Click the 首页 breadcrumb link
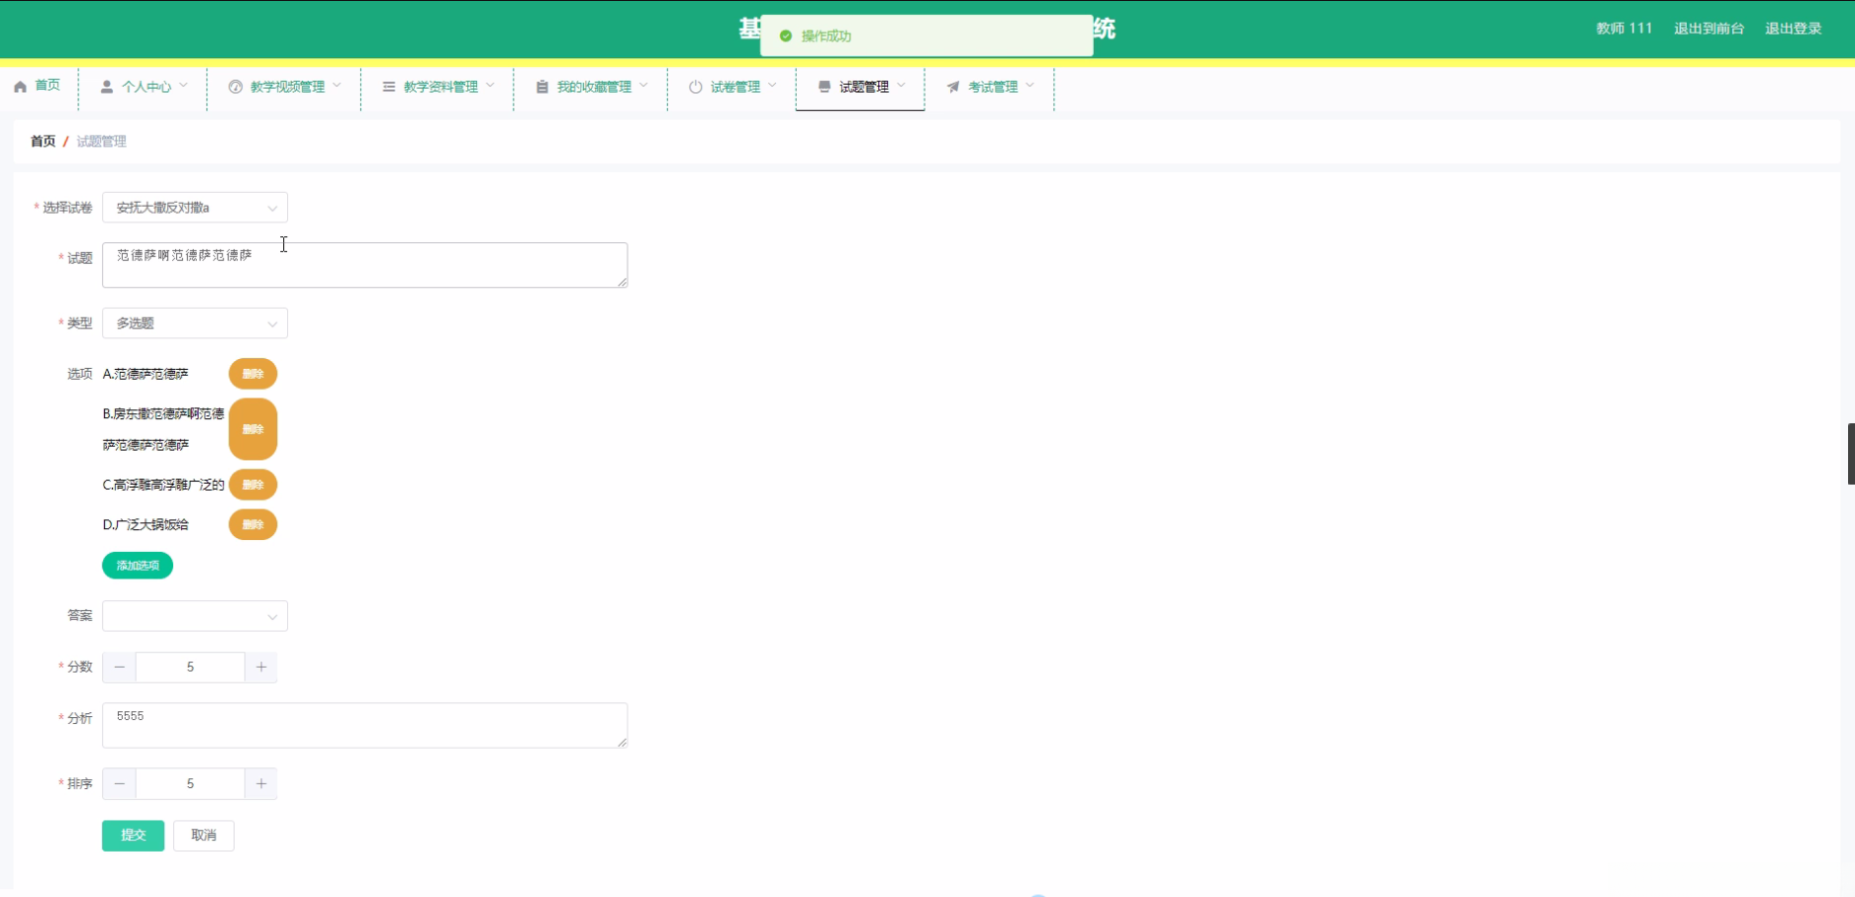1855x897 pixels. 43,141
